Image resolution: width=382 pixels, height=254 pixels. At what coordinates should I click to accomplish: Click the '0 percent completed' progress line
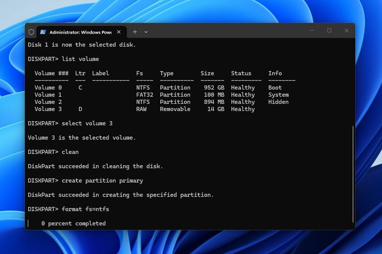[73, 223]
